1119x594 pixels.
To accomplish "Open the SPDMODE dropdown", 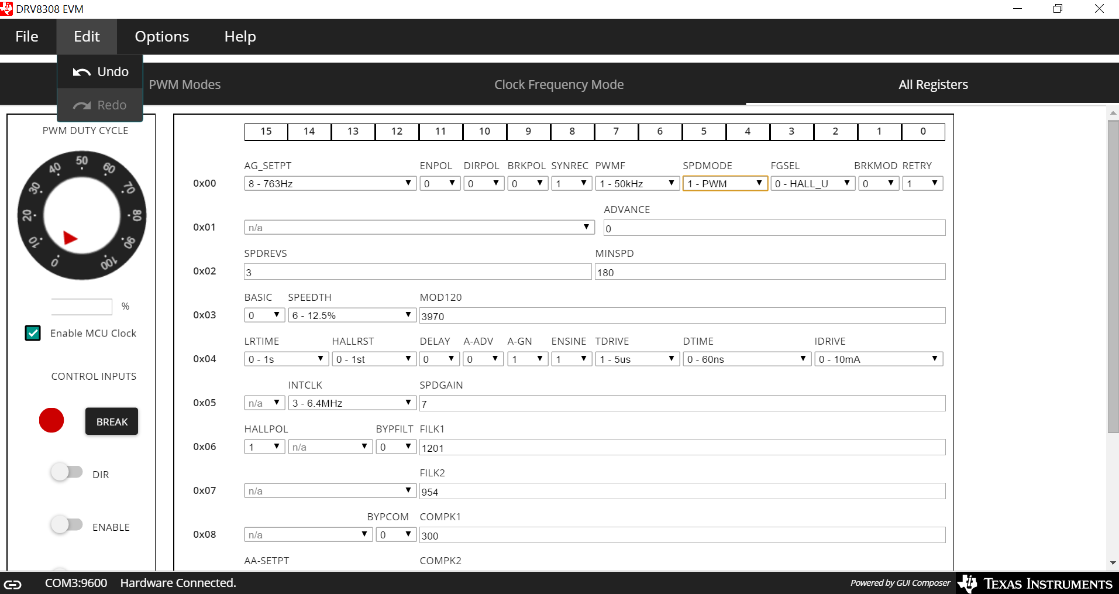I will pos(725,183).
